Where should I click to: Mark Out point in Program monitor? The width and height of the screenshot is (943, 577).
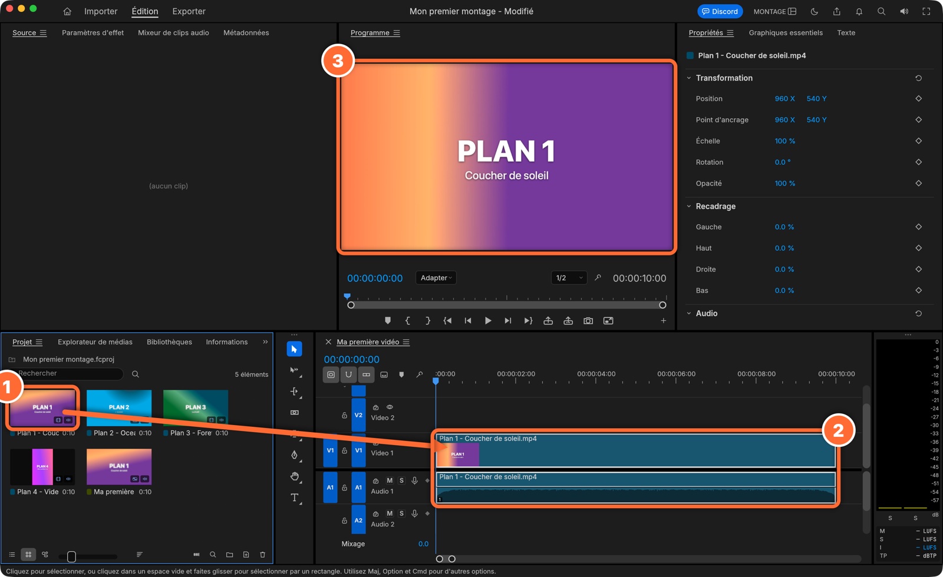(x=427, y=321)
